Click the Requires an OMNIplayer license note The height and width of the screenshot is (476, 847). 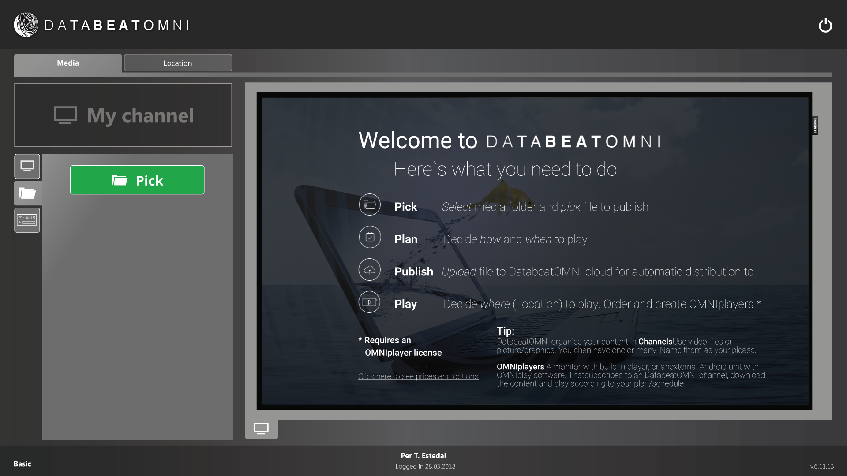point(400,346)
